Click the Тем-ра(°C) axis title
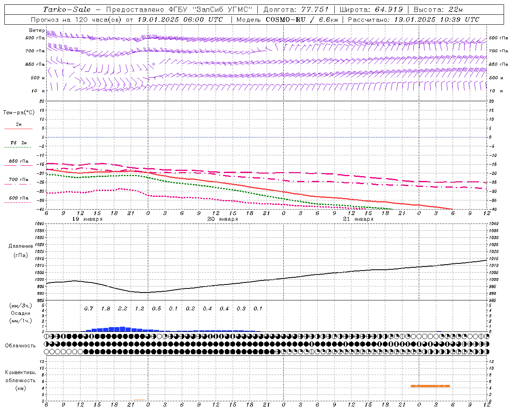 tap(19, 113)
